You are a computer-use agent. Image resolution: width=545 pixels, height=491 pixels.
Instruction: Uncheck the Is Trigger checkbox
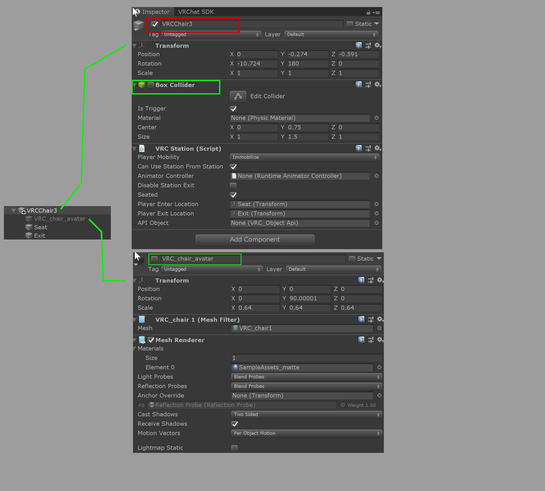pyautogui.click(x=233, y=109)
